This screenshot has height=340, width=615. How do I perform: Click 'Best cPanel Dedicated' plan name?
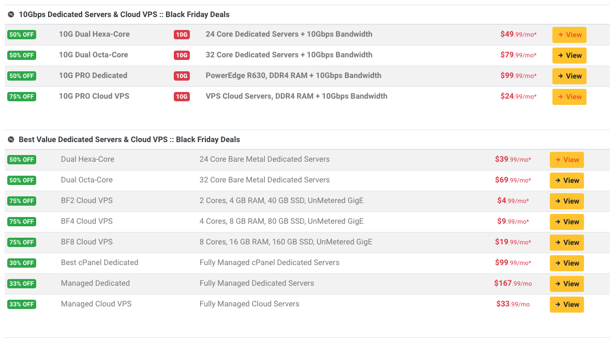[x=100, y=262]
